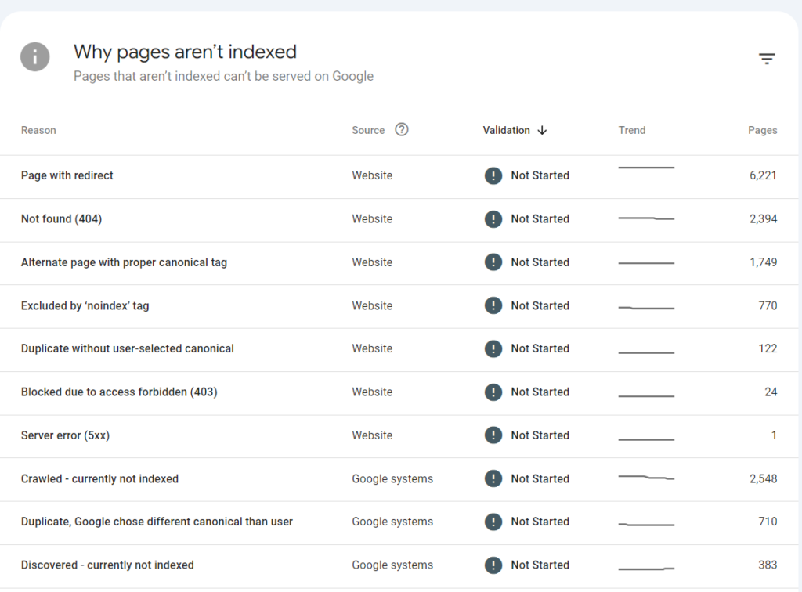Click the trend sparkline for noindex tag row

click(646, 308)
